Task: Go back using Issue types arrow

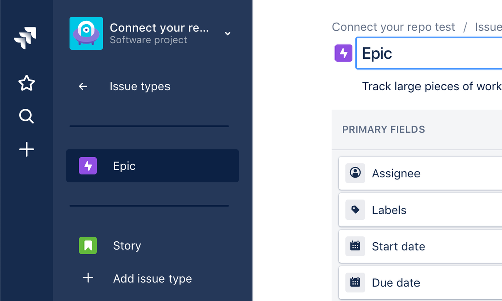Action: click(83, 87)
